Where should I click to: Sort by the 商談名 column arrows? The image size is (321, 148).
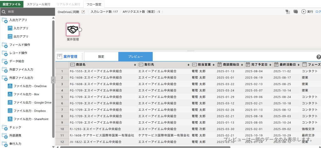[x=135, y=65]
